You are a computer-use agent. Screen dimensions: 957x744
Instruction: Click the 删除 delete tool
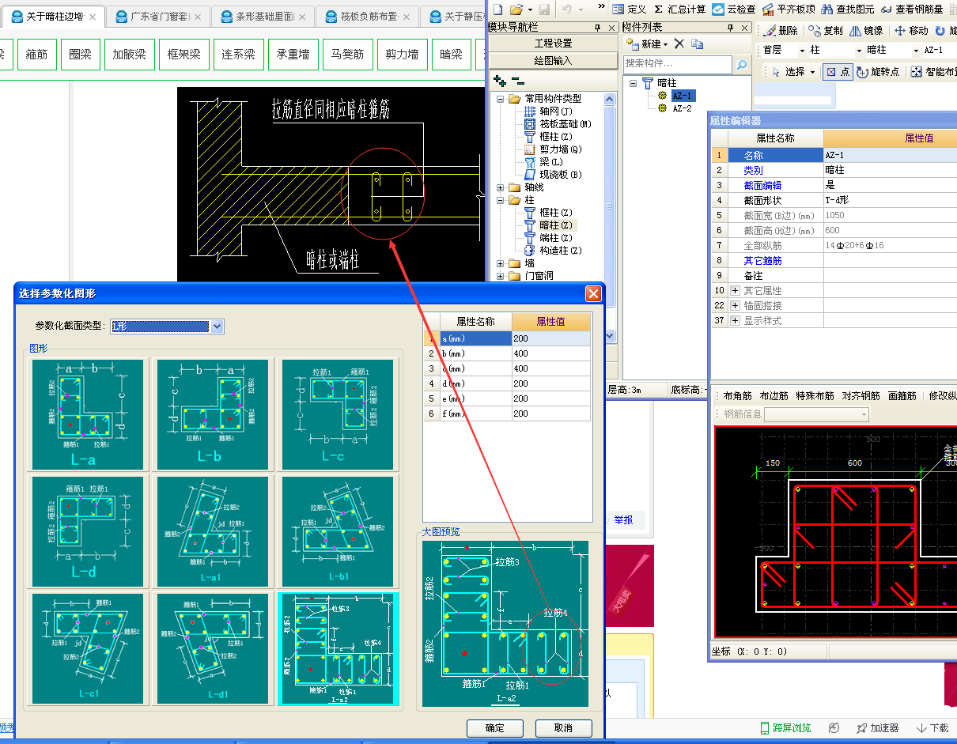pos(781,31)
